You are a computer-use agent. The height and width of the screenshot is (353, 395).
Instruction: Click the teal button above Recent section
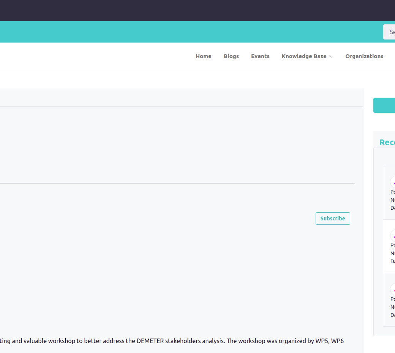pyautogui.click(x=384, y=105)
